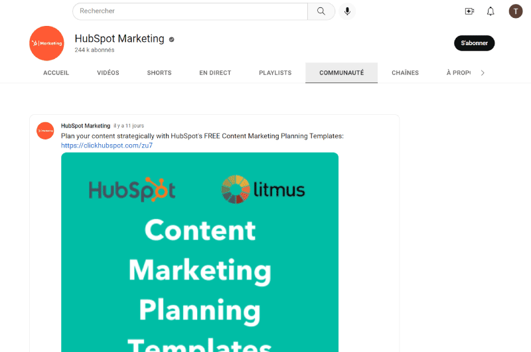Select the En direct tab
Screen dimensions: 531x352
point(215,73)
